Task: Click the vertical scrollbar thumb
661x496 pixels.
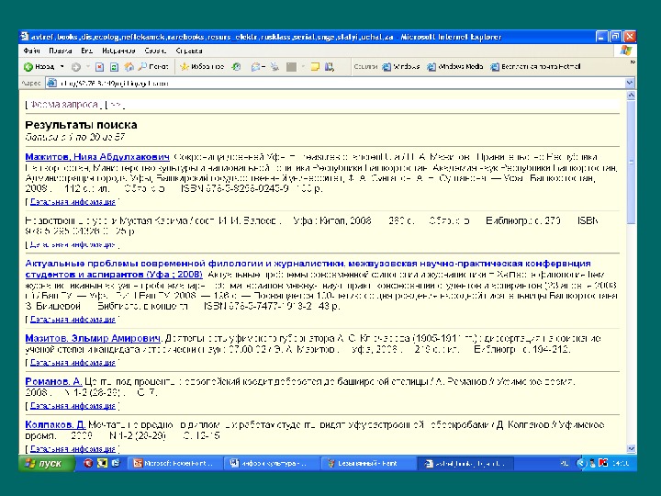Action: click(x=631, y=163)
